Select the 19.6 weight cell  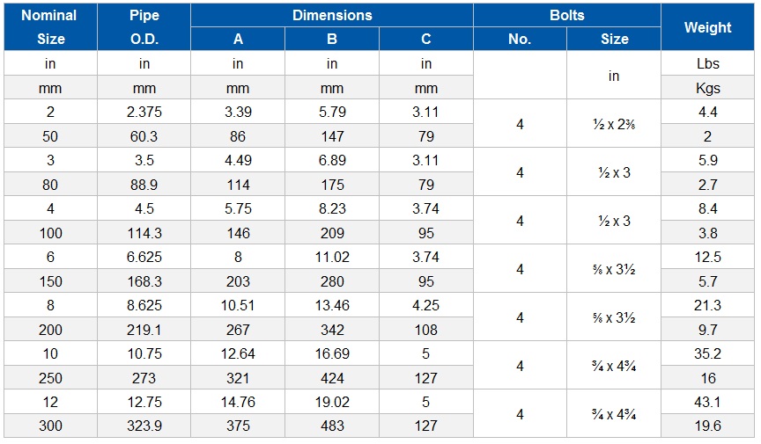click(707, 426)
